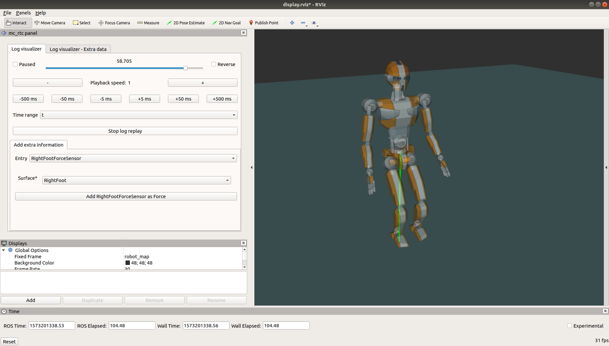Click the ROS Time input field

pyautogui.click(x=51, y=325)
